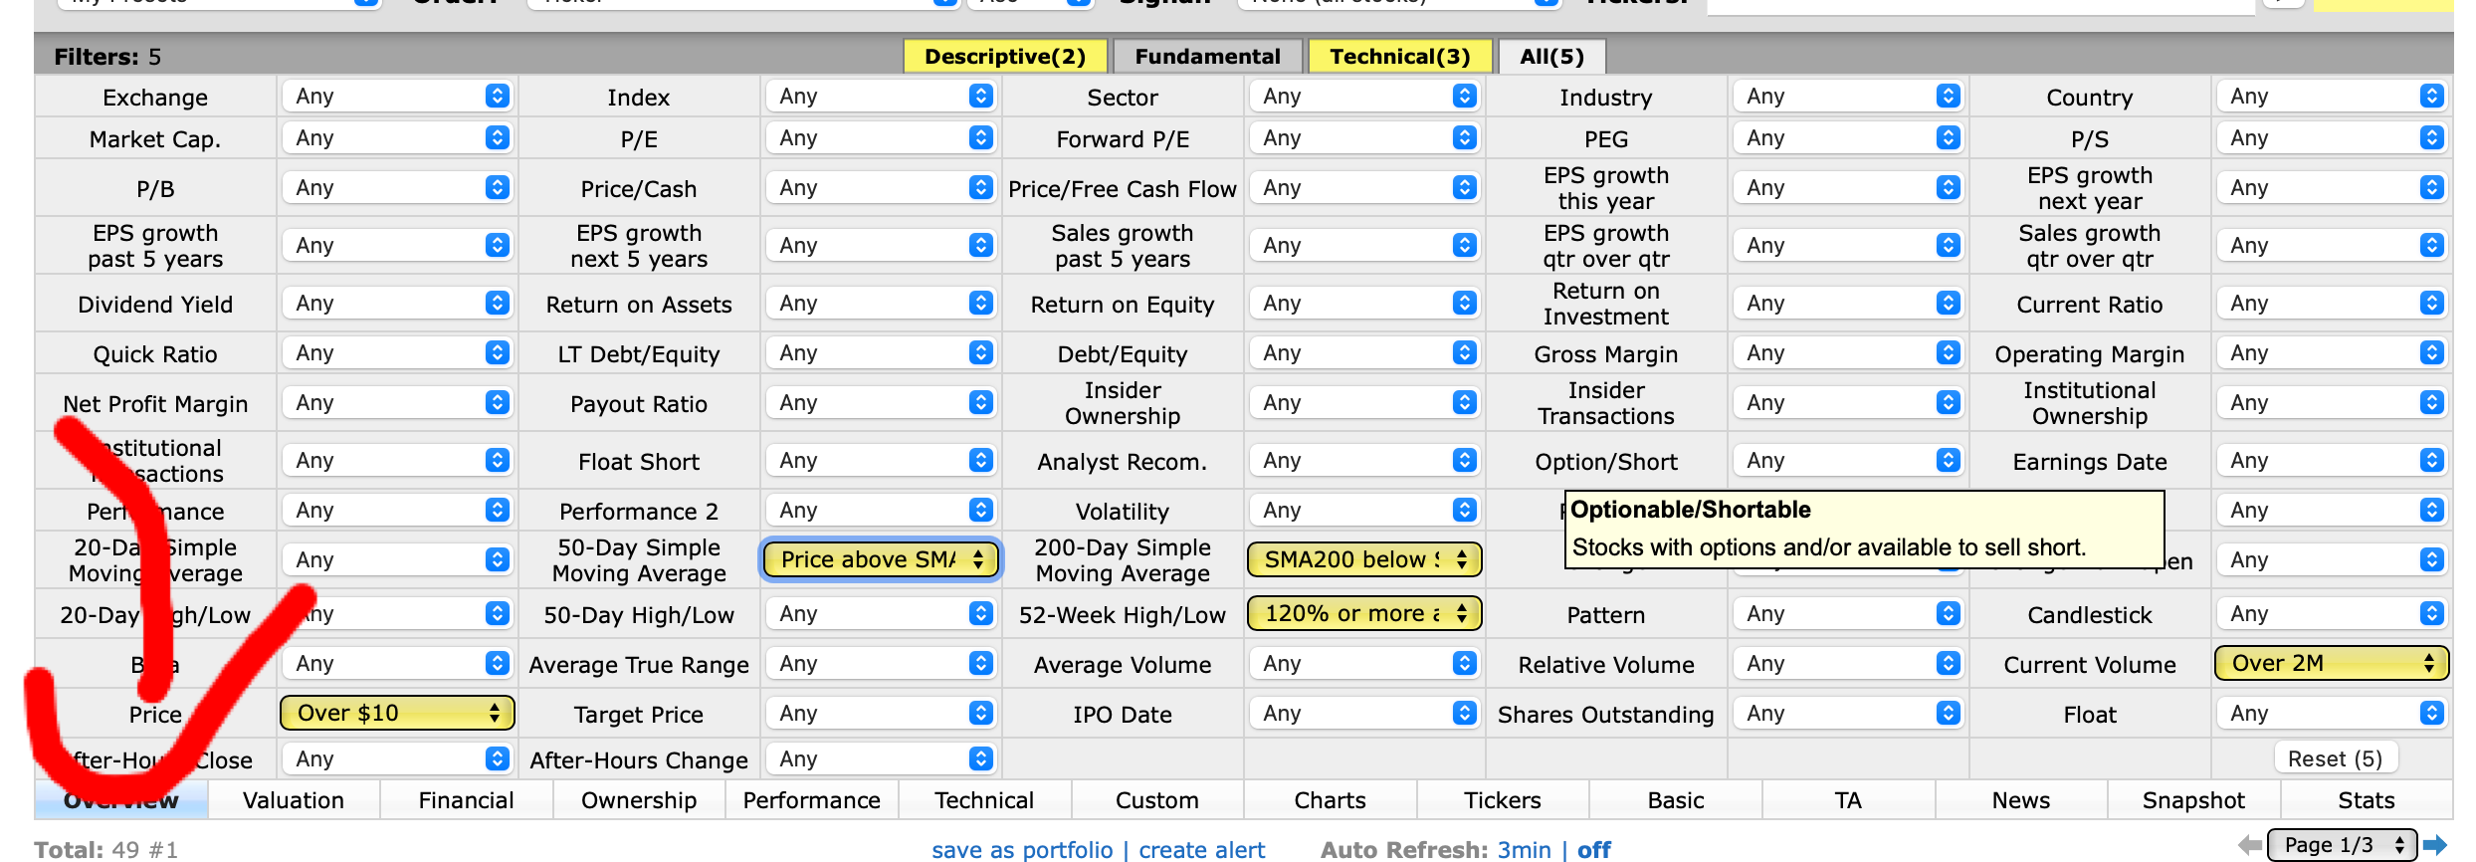The image size is (2476, 862).
Task: Expand the 200-Day Simple Moving Average dropdown
Action: 1364,559
